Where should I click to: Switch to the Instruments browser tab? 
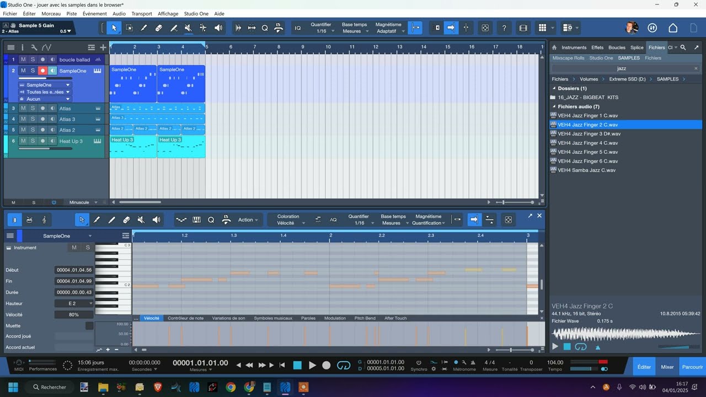coord(574,47)
